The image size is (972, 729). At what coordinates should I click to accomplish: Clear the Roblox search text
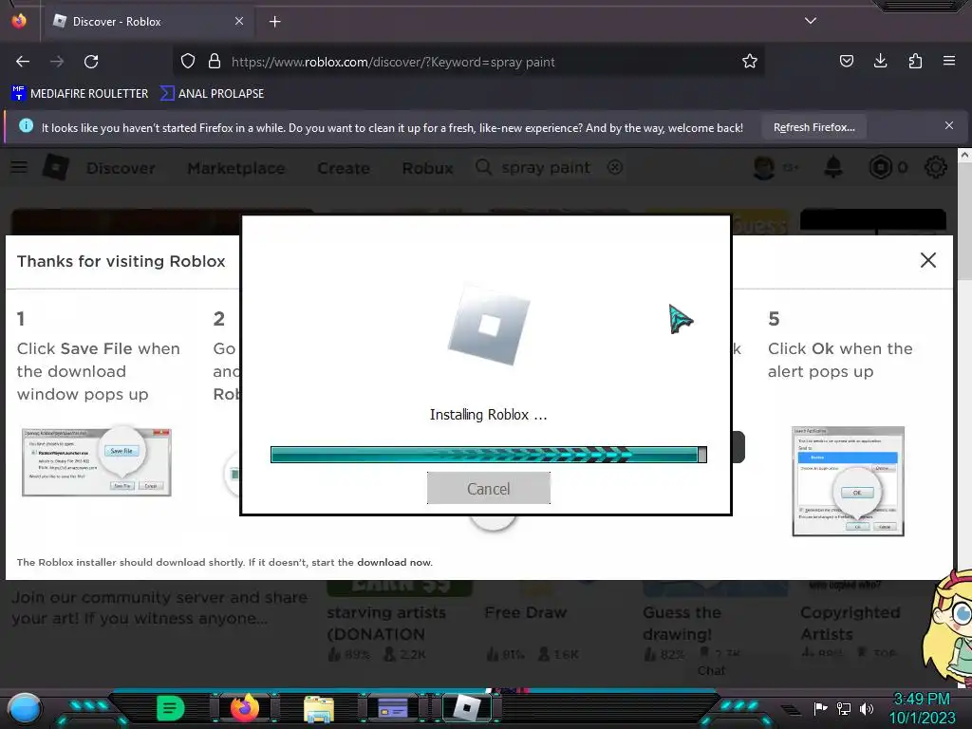coord(615,167)
